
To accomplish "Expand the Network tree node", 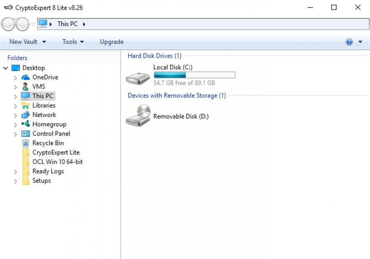I will 16,115.
